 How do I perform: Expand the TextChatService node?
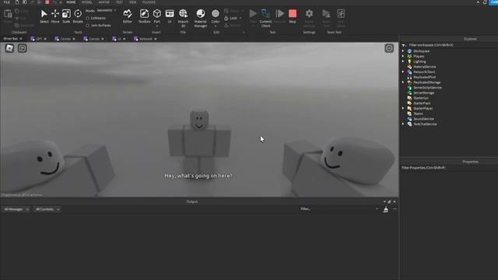403,124
